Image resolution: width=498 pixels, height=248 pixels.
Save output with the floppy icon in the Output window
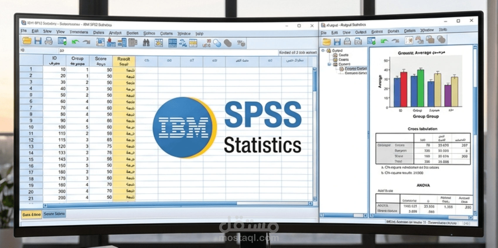[x=337, y=41]
